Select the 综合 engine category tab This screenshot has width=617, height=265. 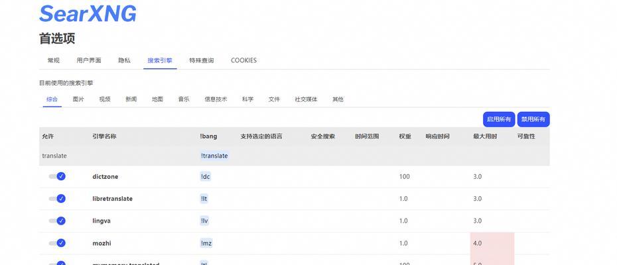click(52, 99)
